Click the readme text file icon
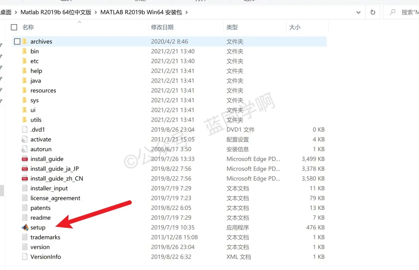 click(25, 218)
